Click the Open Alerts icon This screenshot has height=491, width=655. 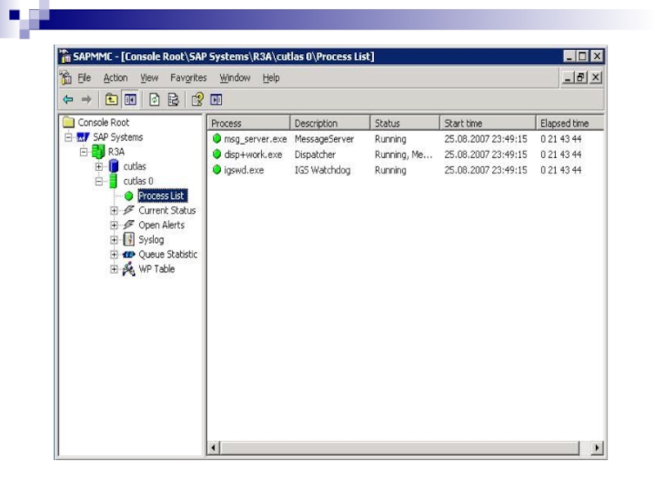(x=129, y=224)
